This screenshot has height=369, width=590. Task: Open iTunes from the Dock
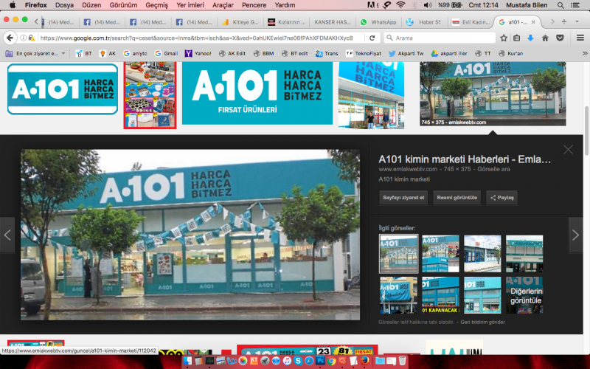tap(287, 361)
